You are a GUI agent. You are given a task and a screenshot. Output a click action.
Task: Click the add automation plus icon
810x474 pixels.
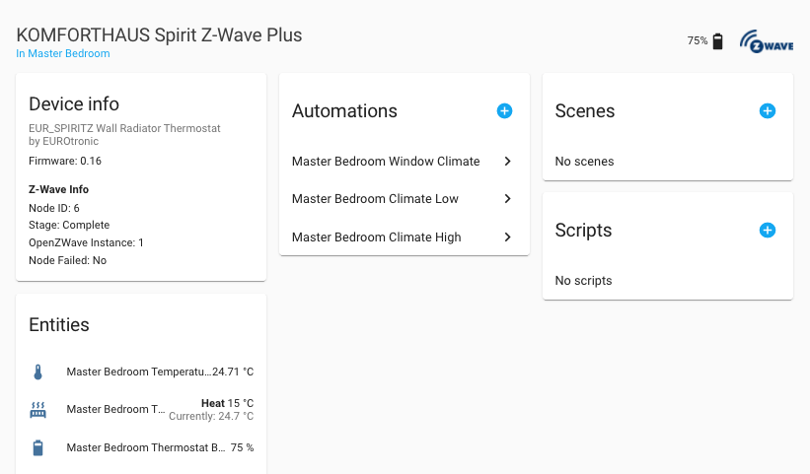[x=504, y=111]
